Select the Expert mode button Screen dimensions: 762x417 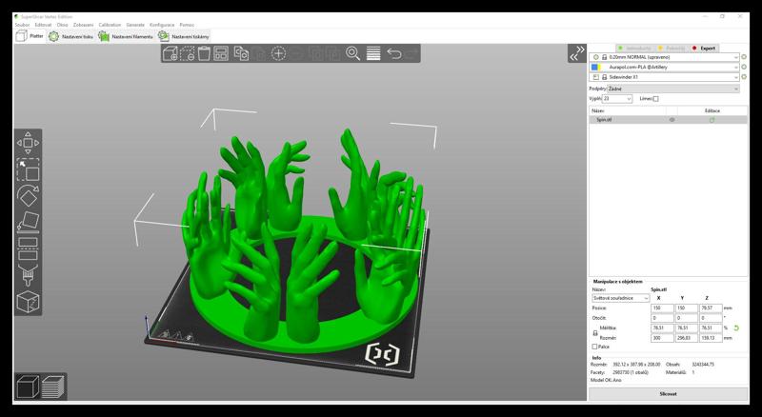[x=704, y=49]
